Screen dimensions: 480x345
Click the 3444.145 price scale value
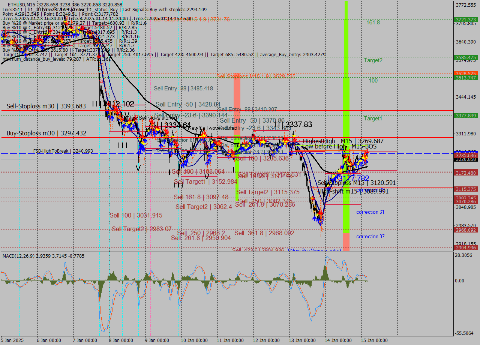466,97
